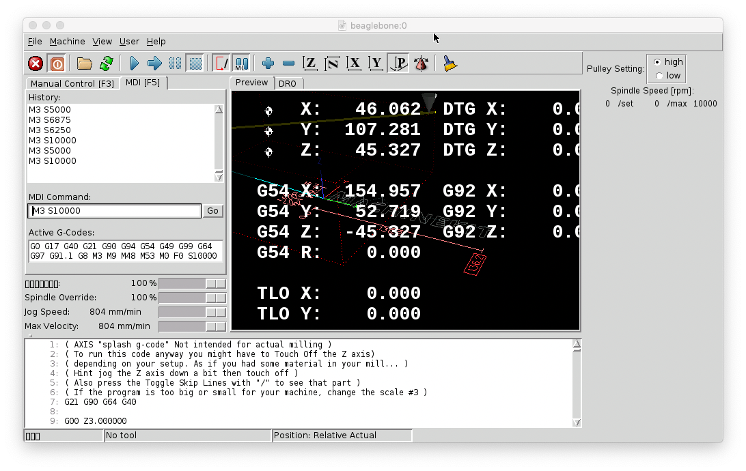Zoom in with the plus icon
746x471 pixels.
pos(268,63)
